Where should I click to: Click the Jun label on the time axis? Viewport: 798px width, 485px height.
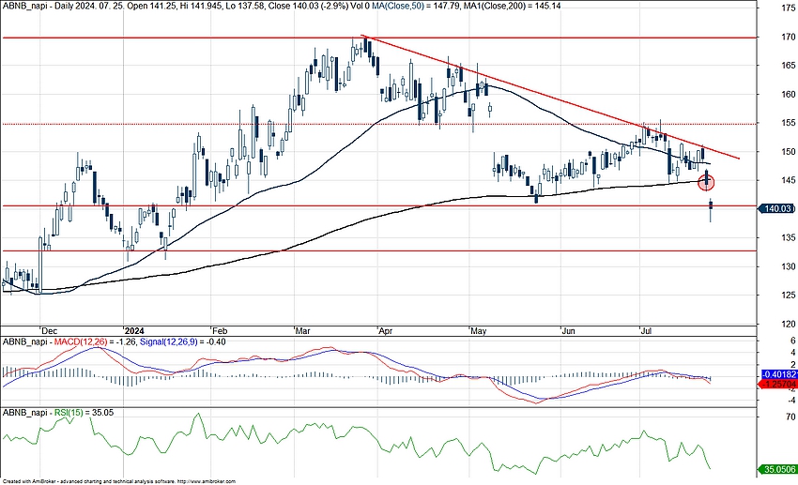[x=569, y=331]
